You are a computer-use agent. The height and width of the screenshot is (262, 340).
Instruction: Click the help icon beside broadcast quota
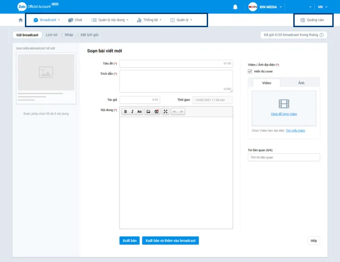pyautogui.click(x=321, y=35)
